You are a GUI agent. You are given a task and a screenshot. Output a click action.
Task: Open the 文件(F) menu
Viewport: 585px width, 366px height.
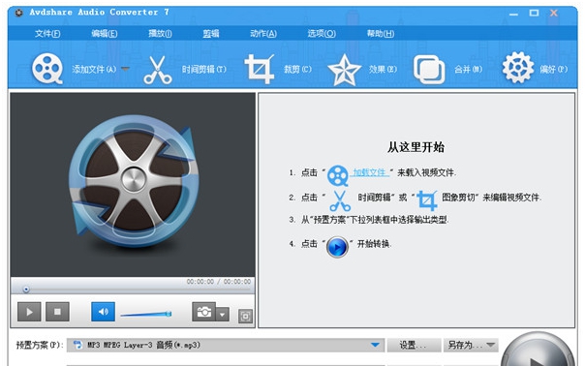[x=47, y=34]
